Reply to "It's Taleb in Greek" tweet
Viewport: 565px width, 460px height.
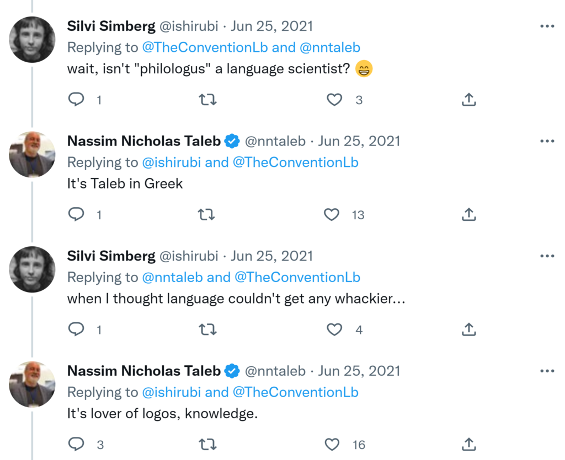click(76, 214)
